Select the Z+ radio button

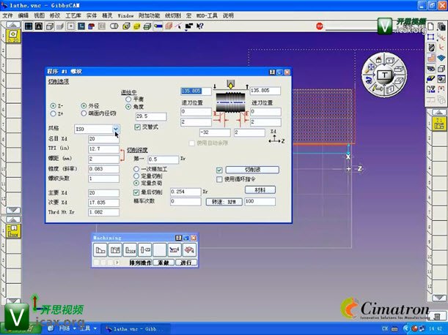click(x=52, y=114)
